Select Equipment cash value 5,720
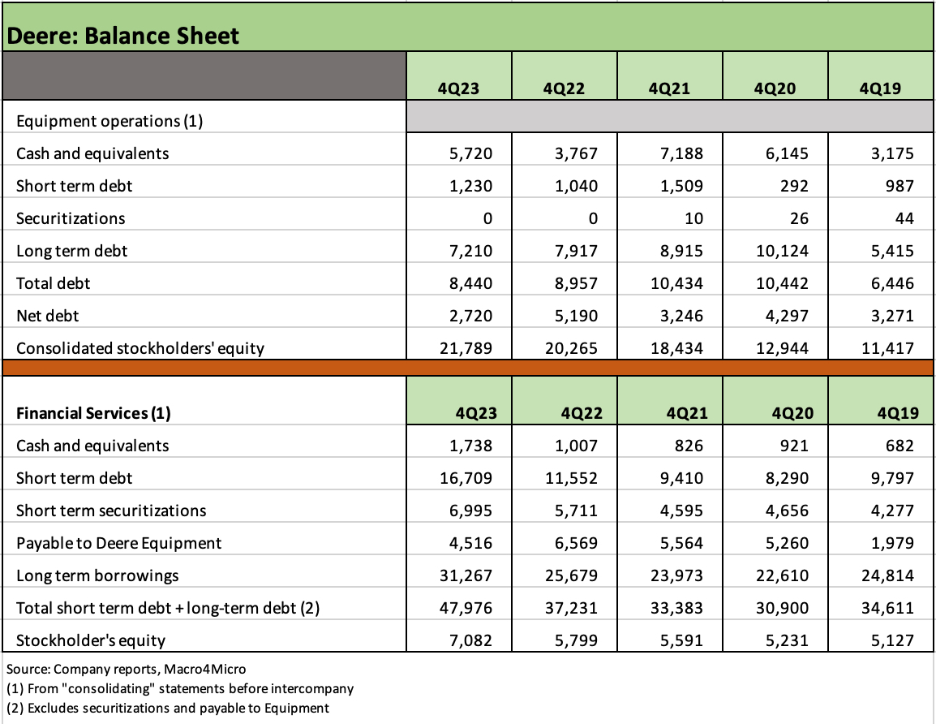Image resolution: width=936 pixels, height=724 pixels. (470, 153)
